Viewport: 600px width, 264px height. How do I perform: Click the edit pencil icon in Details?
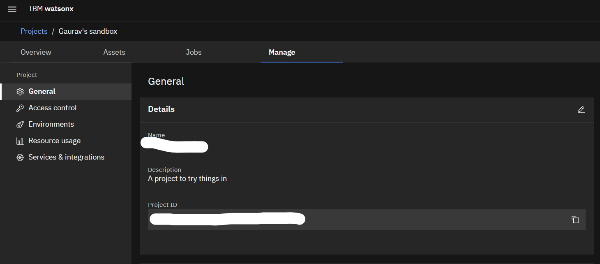[581, 109]
